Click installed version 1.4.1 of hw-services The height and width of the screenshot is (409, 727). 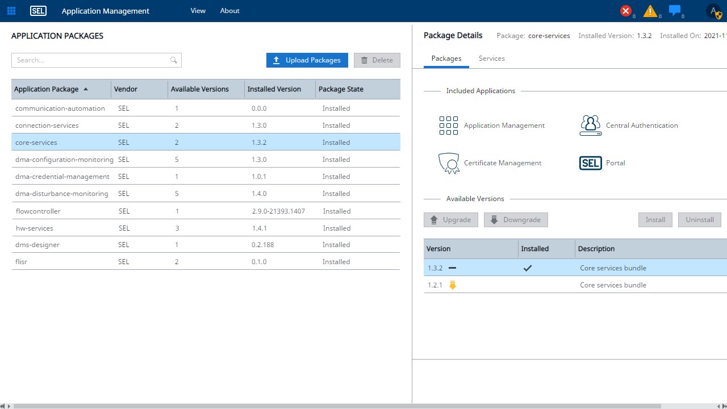(x=260, y=228)
